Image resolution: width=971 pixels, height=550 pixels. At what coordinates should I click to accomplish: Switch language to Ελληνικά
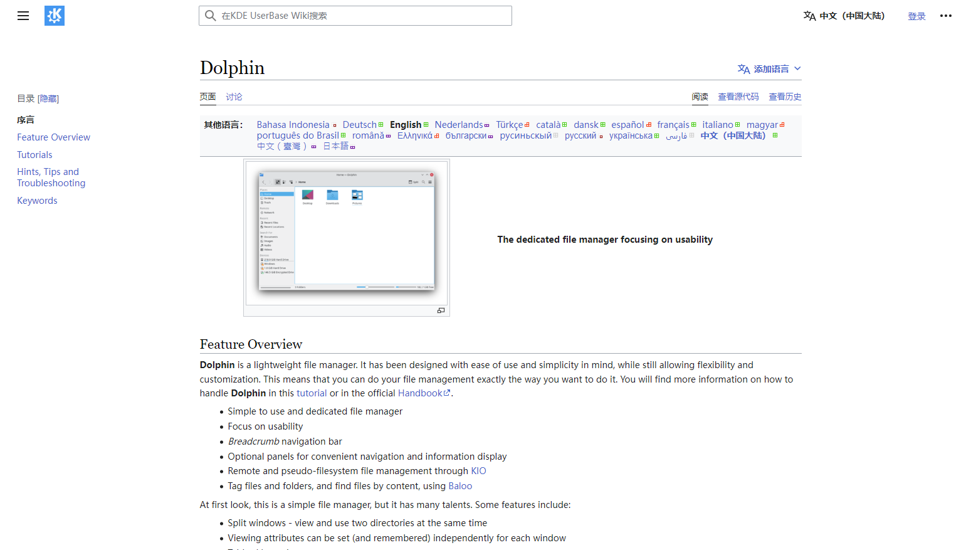click(415, 135)
